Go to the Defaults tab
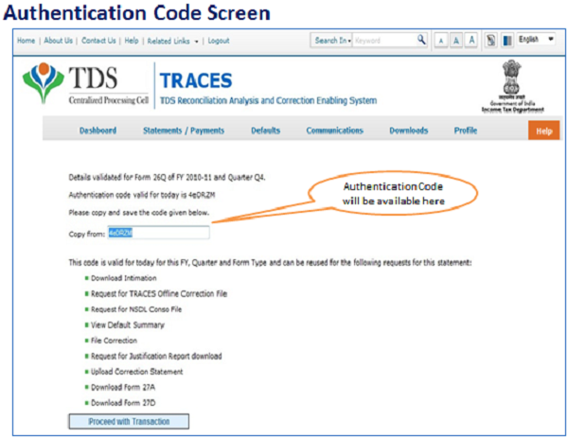The image size is (568, 438). coord(265,131)
